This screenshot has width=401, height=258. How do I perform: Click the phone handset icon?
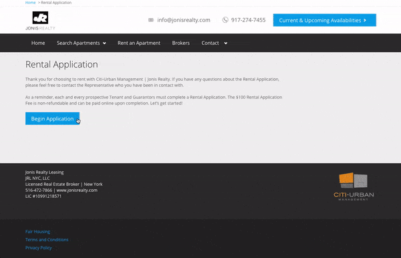[x=225, y=20]
